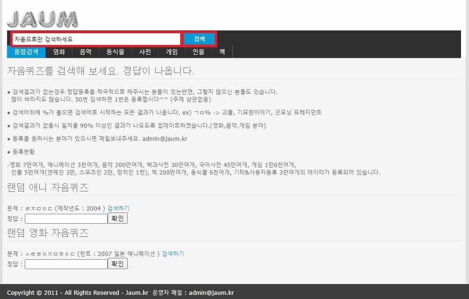The height and width of the screenshot is (299, 469).
Task: Click the 검색 search button
Action: pos(199,39)
